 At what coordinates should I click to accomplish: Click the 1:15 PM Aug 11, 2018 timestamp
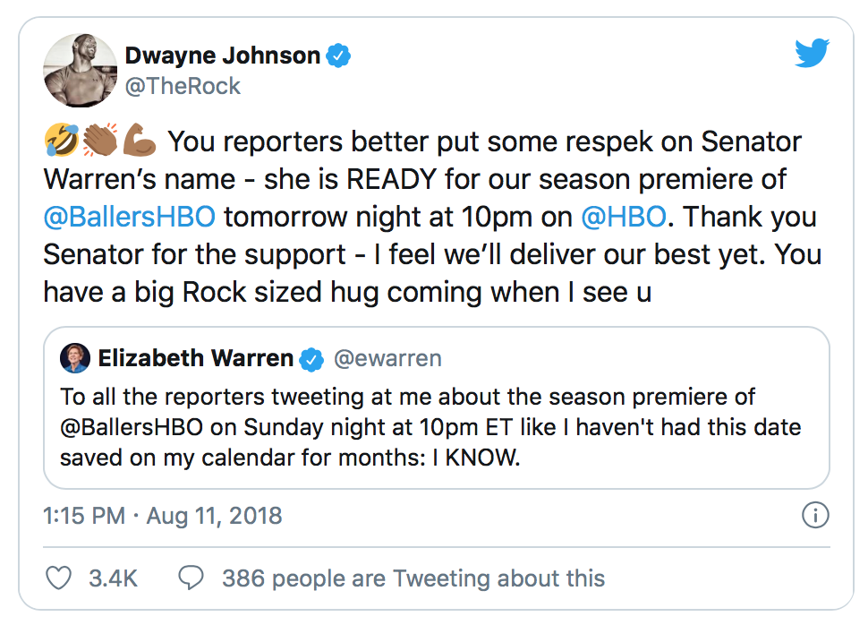pyautogui.click(x=162, y=516)
